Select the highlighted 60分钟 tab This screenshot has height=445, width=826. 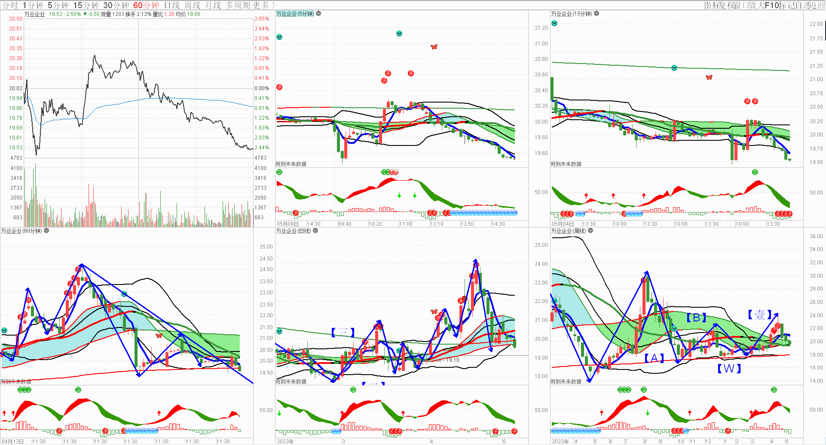(x=146, y=5)
